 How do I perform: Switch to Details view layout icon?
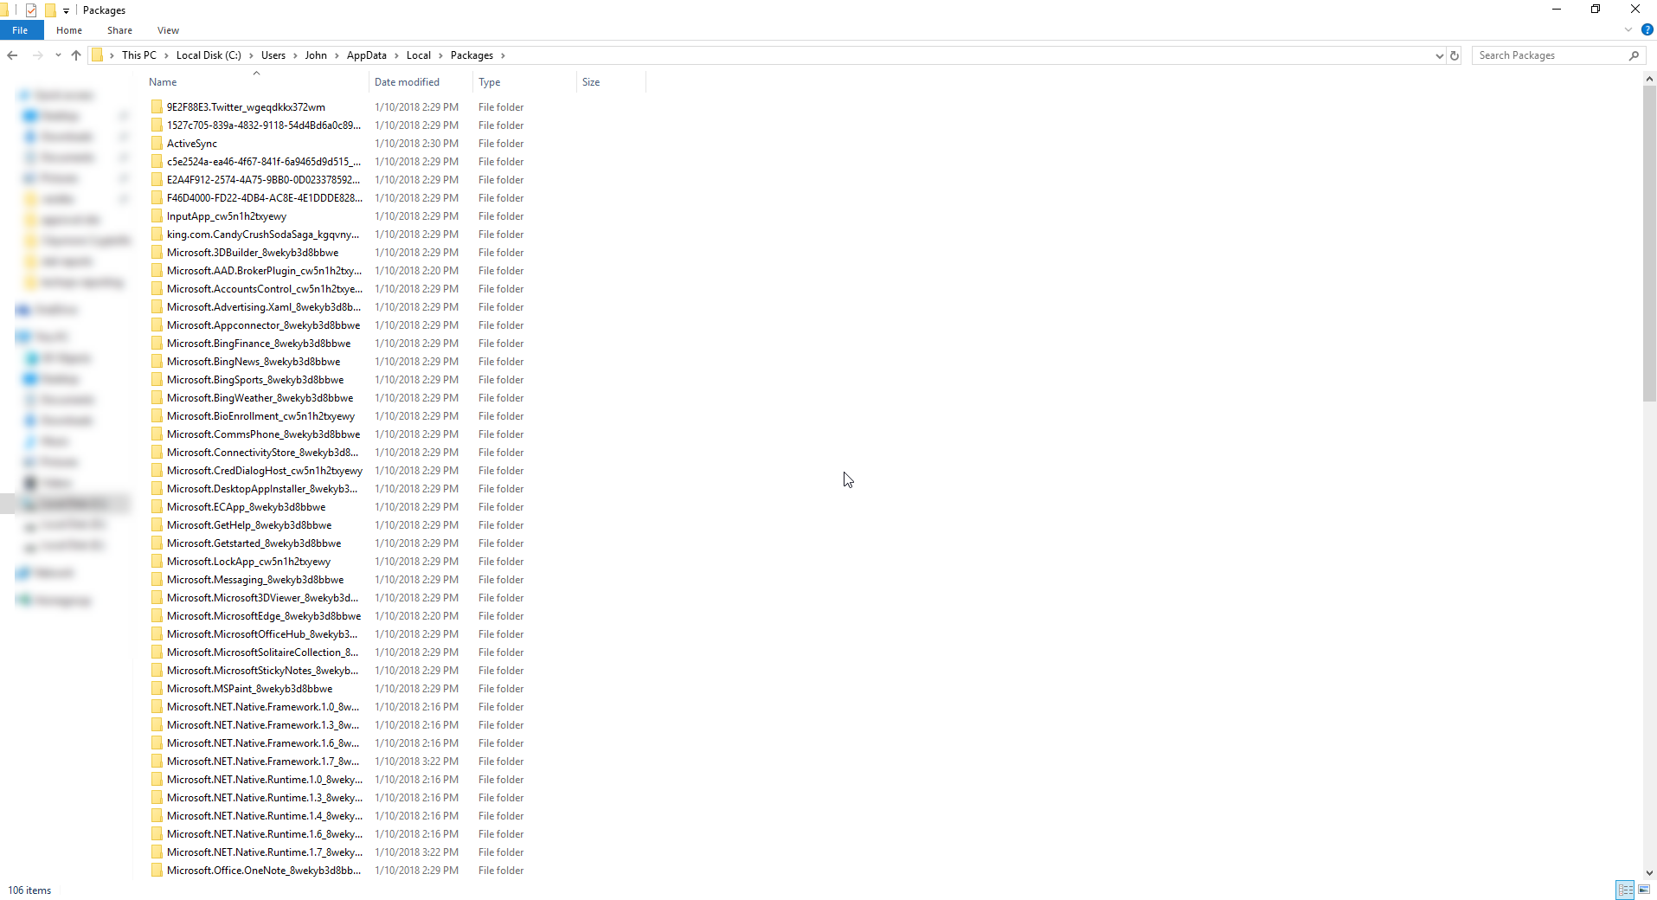pos(1626,890)
